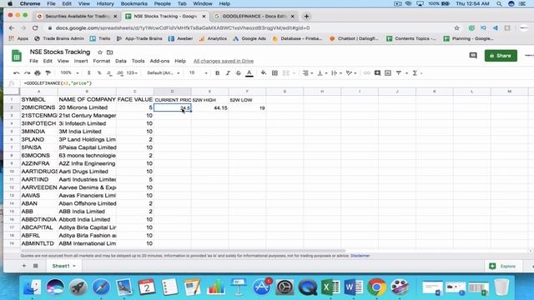Open the font size 10 dropdown
This screenshot has width=534, height=300.
[199, 73]
